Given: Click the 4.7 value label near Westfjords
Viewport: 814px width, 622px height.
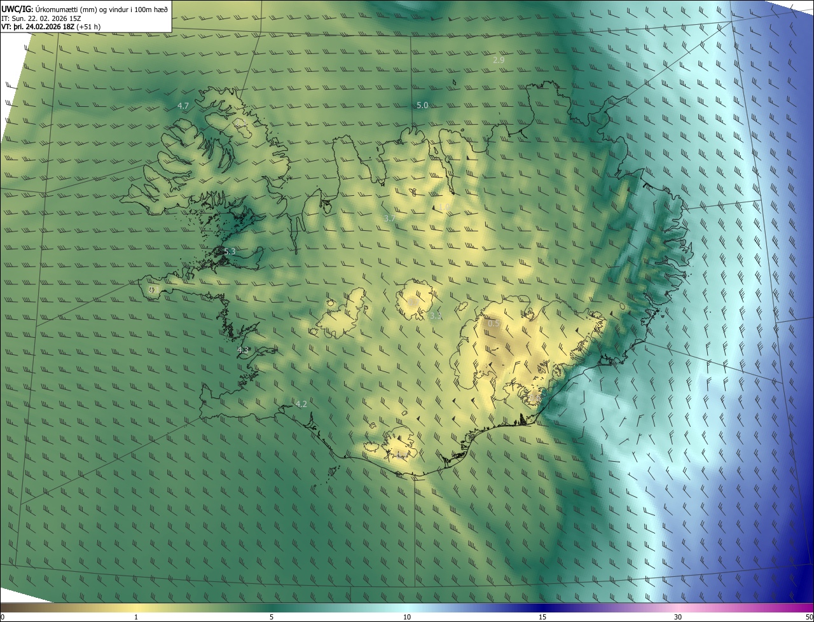Looking at the screenshot, I should click(183, 106).
